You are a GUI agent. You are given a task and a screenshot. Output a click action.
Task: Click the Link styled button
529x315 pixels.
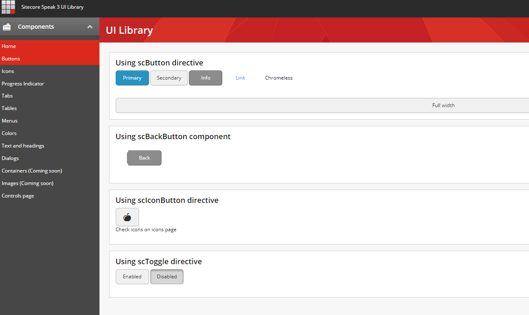(x=240, y=77)
